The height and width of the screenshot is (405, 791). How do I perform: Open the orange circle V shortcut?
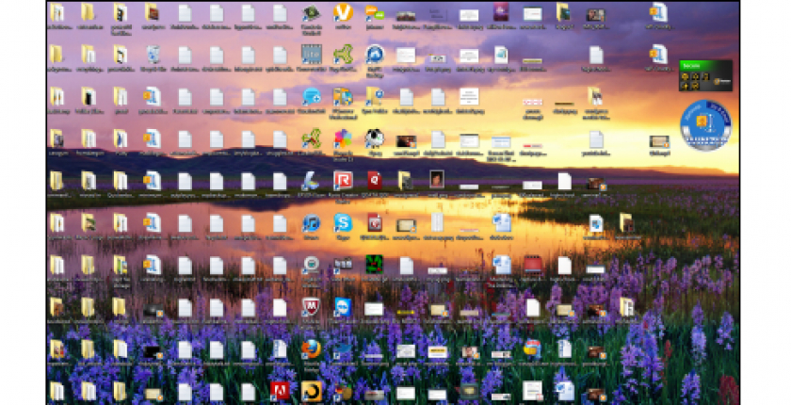[343, 12]
